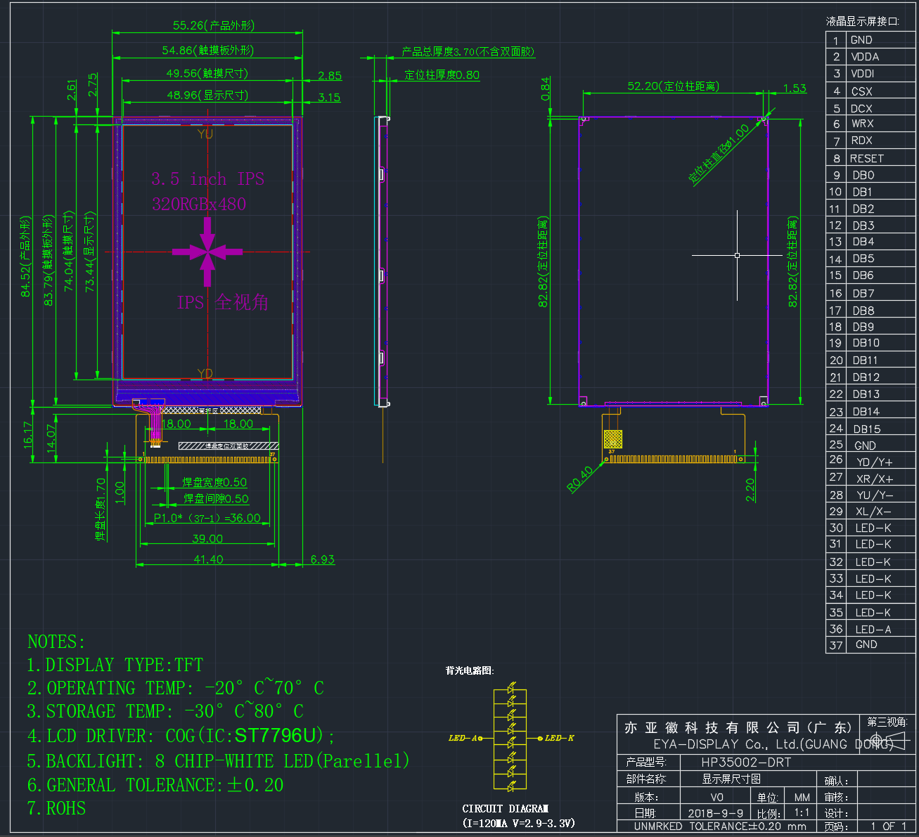Viewport: 919px width, 837px height.
Task: Click the 2.20 dimension near the rear FPC
Action: (x=750, y=489)
